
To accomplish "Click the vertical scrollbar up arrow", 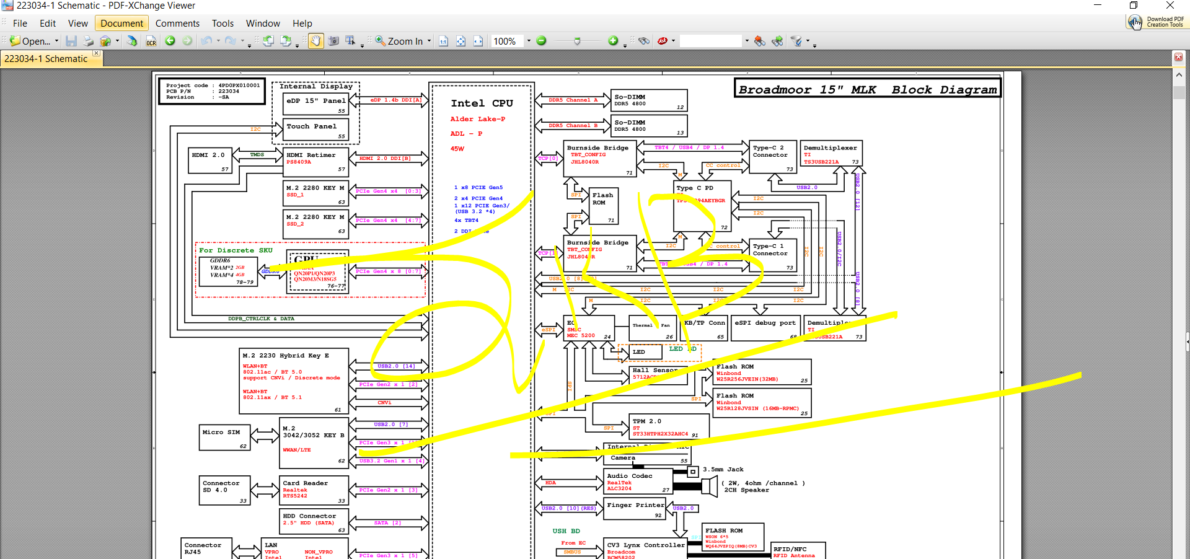I will pos(1179,75).
